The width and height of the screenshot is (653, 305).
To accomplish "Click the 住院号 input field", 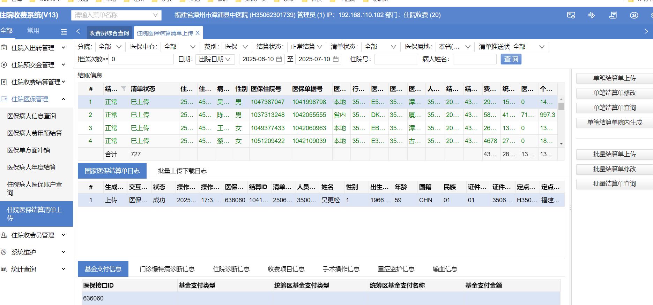I will click(396, 59).
